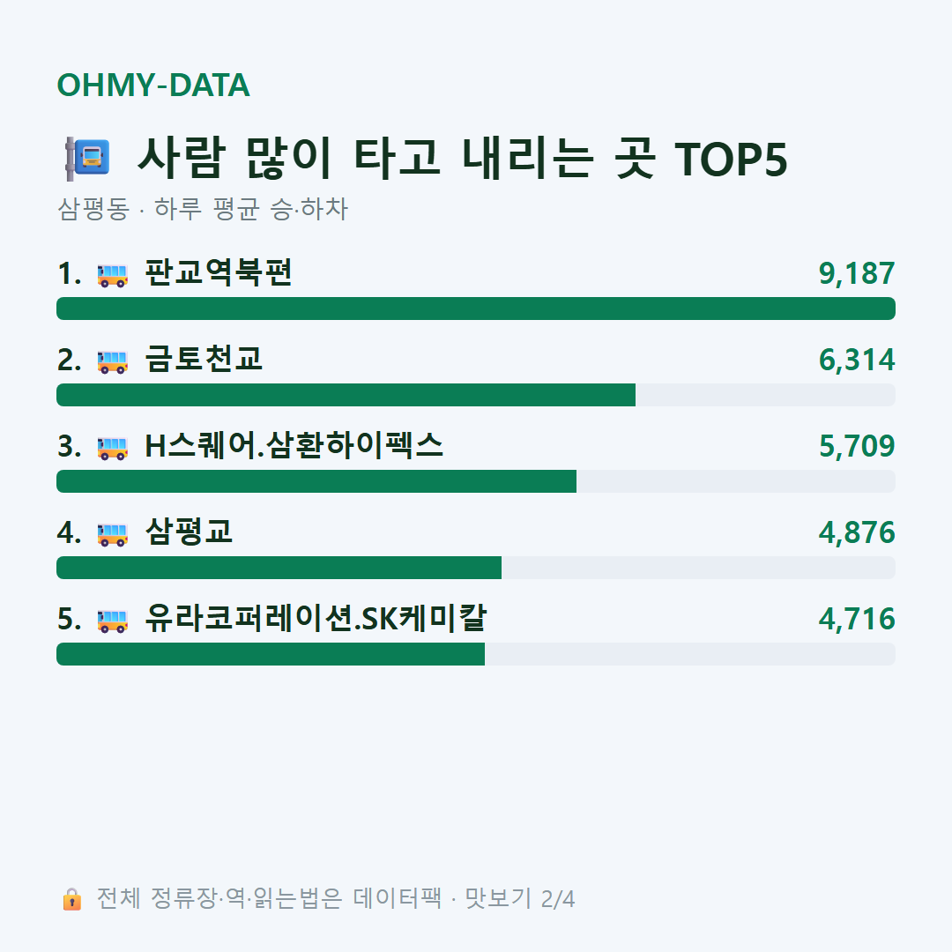The height and width of the screenshot is (952, 952).
Task: Select the H스퀘어.삼환하이펙스 stop name
Action: click(x=294, y=446)
